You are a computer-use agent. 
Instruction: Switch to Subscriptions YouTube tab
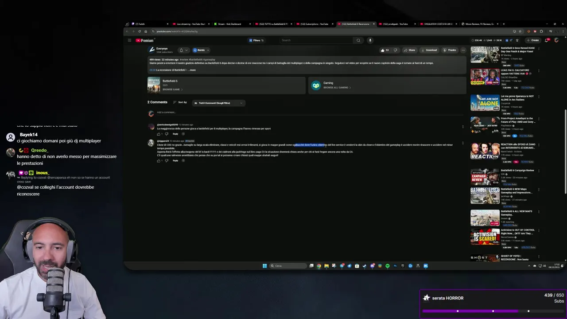315,24
